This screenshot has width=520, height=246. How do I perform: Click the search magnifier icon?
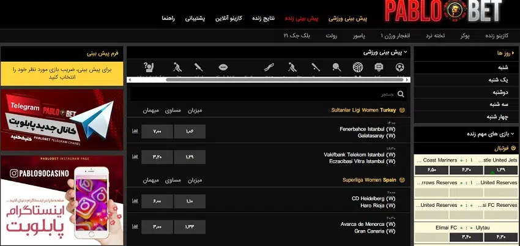pos(401,94)
